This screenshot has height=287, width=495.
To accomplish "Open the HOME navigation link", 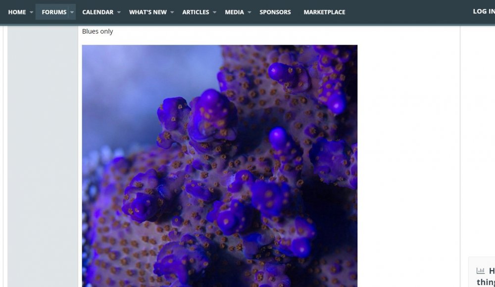I will click(17, 12).
